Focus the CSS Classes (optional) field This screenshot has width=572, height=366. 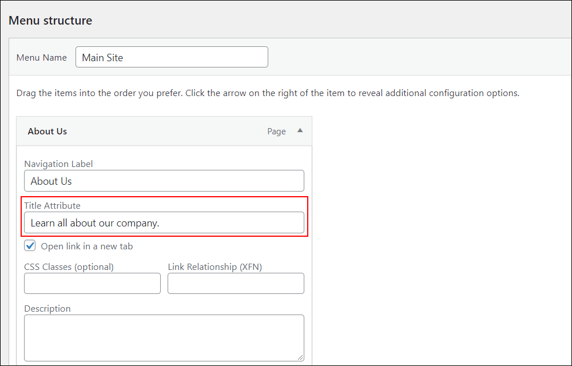coord(92,283)
